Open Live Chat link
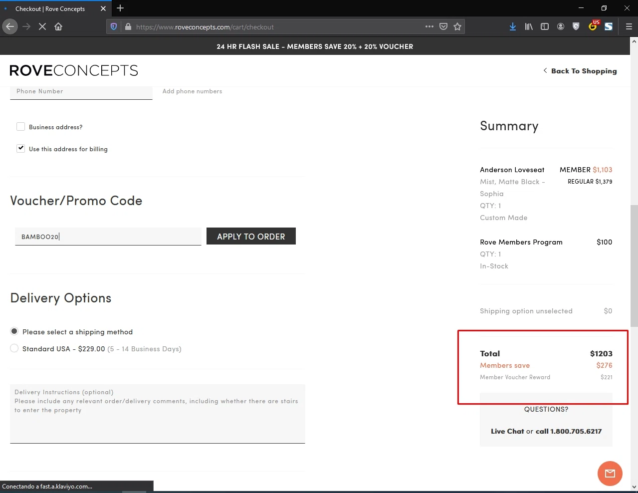 click(507, 431)
